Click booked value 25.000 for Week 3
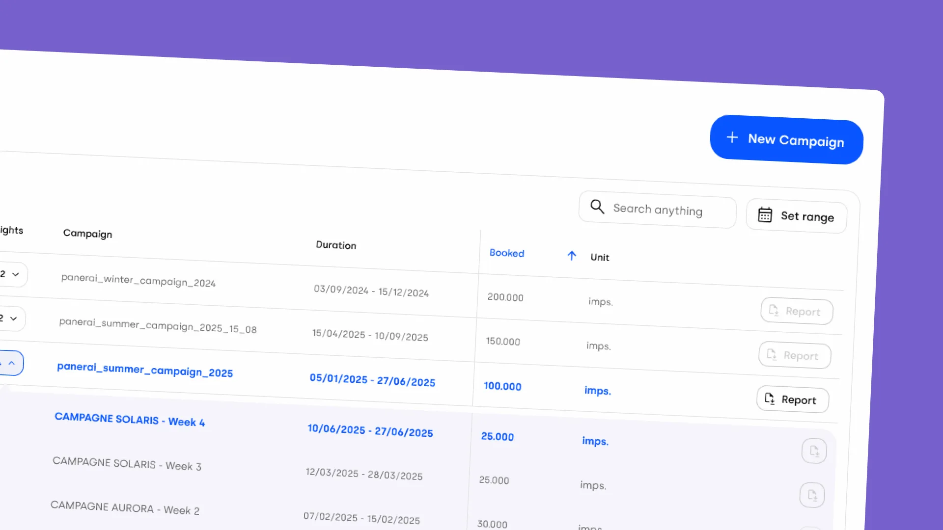This screenshot has height=530, width=943. [494, 480]
